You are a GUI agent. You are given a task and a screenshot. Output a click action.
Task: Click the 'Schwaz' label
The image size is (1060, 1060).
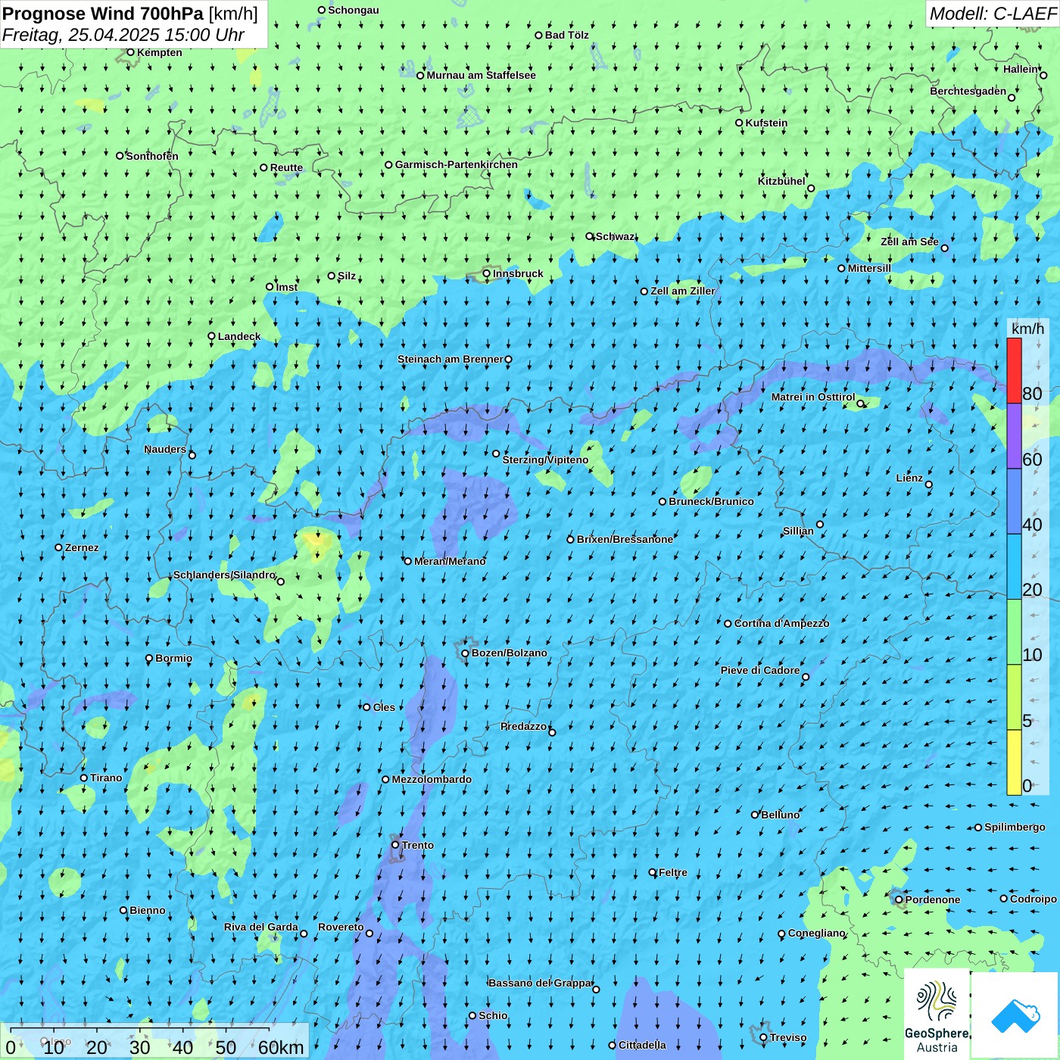coord(616,236)
